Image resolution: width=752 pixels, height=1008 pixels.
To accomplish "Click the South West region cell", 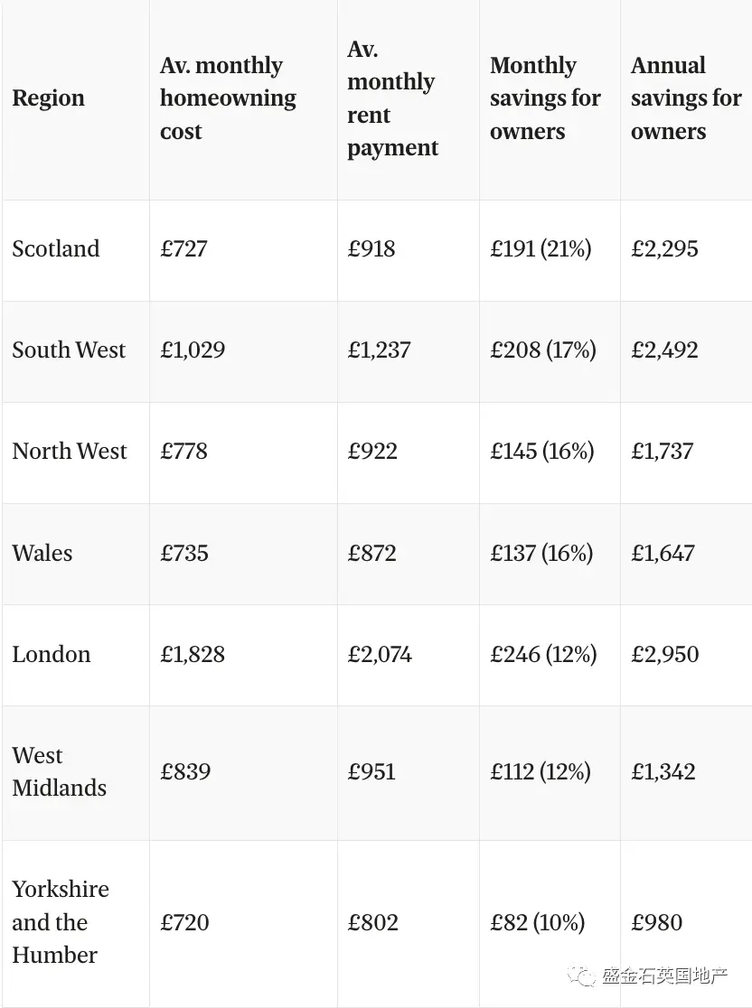I will (x=69, y=350).
